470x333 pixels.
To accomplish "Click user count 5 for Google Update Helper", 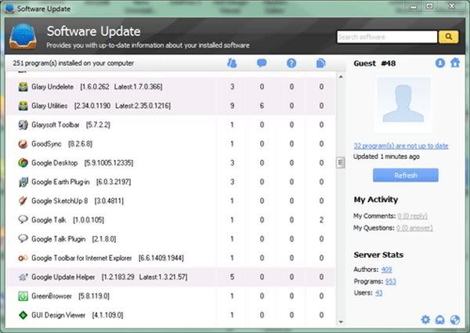I will click(x=232, y=277).
